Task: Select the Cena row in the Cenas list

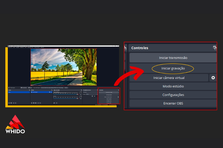Action: (x=19, y=92)
